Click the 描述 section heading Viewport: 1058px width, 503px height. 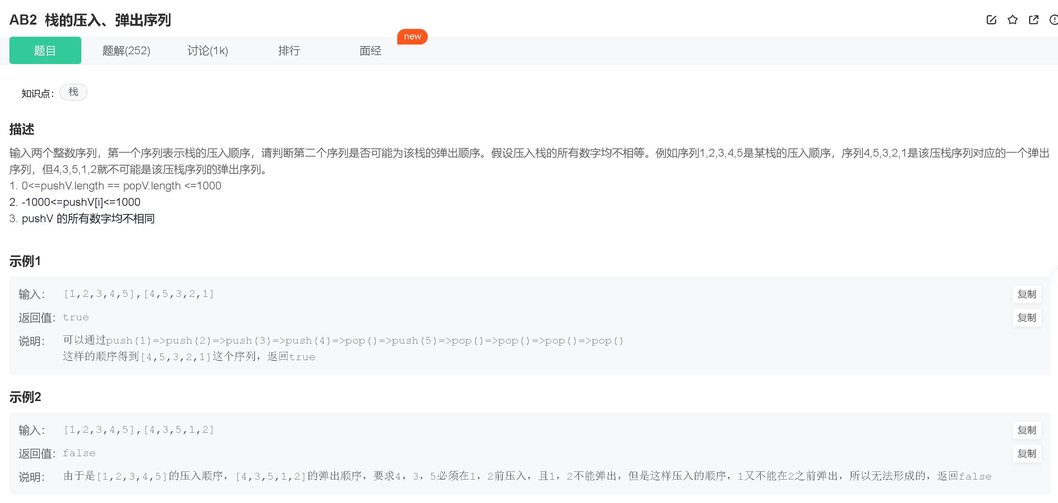tap(22, 129)
